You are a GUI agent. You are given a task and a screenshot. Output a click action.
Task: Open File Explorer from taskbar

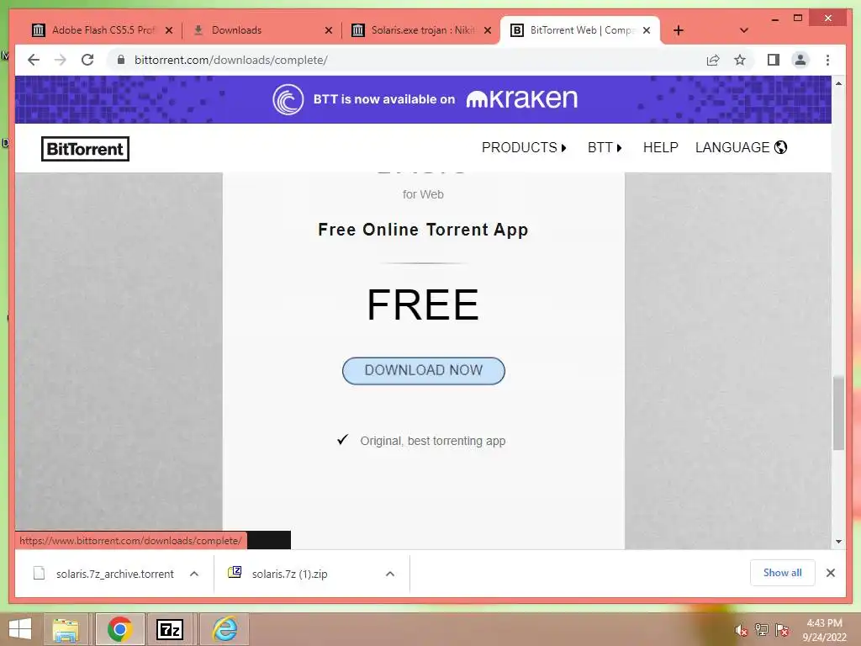coord(66,629)
